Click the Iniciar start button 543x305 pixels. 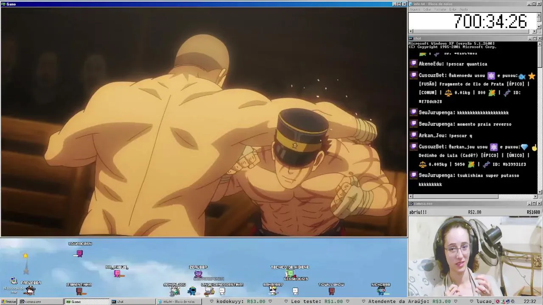(8, 302)
